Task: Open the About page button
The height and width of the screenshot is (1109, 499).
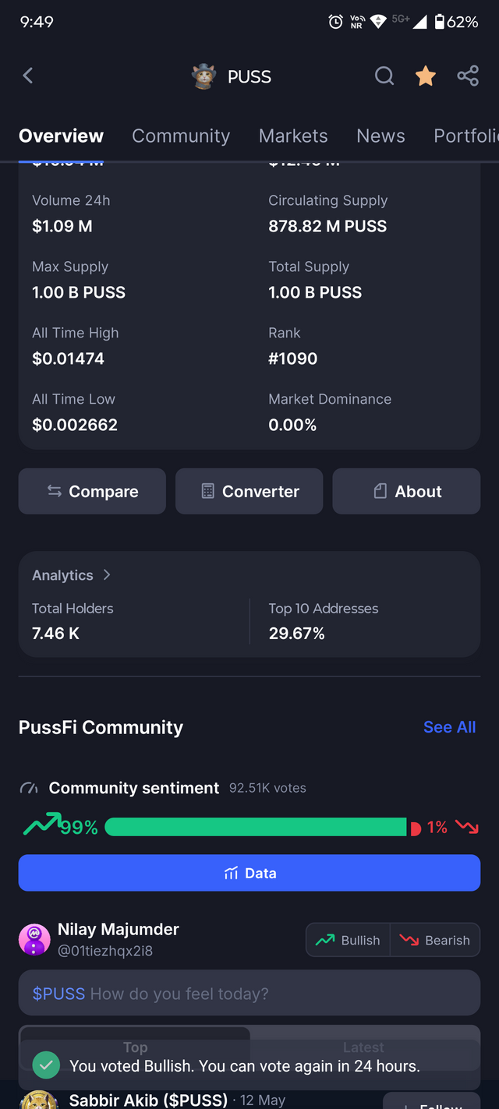Action: click(x=406, y=491)
